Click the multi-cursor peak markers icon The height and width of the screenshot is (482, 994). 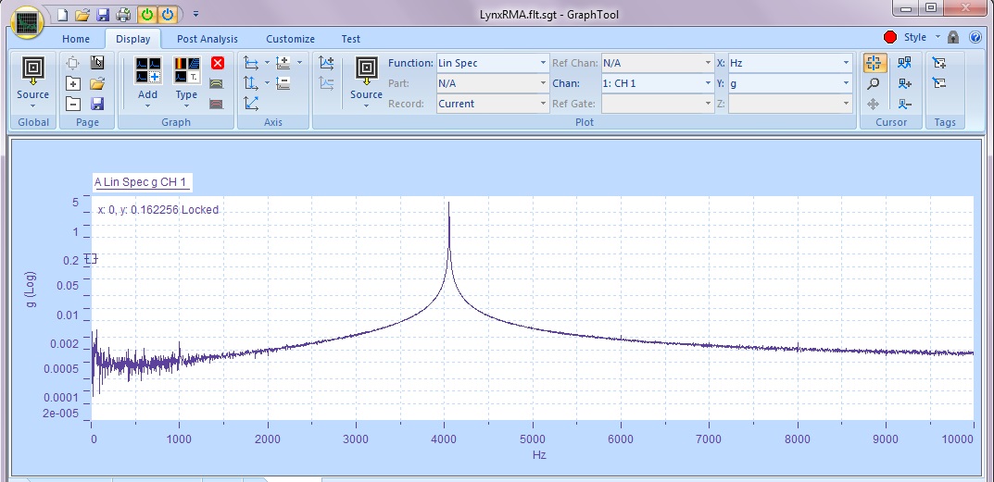[x=905, y=63]
